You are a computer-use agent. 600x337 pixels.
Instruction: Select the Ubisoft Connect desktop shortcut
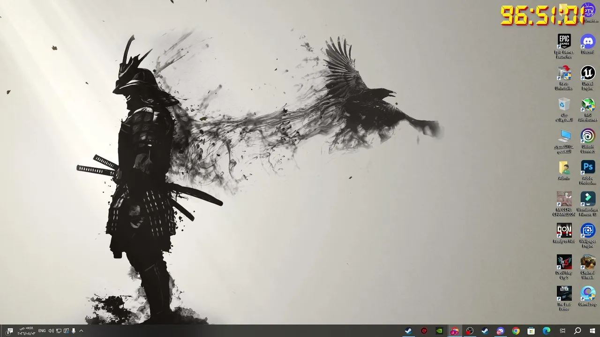click(x=588, y=141)
